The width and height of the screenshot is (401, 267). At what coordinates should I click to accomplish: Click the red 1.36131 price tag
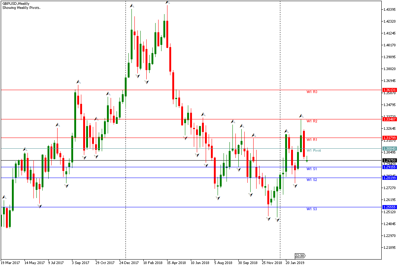[389, 90]
